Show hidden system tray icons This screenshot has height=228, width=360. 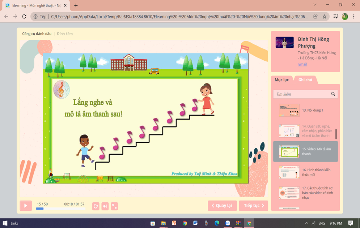[x=306, y=223]
